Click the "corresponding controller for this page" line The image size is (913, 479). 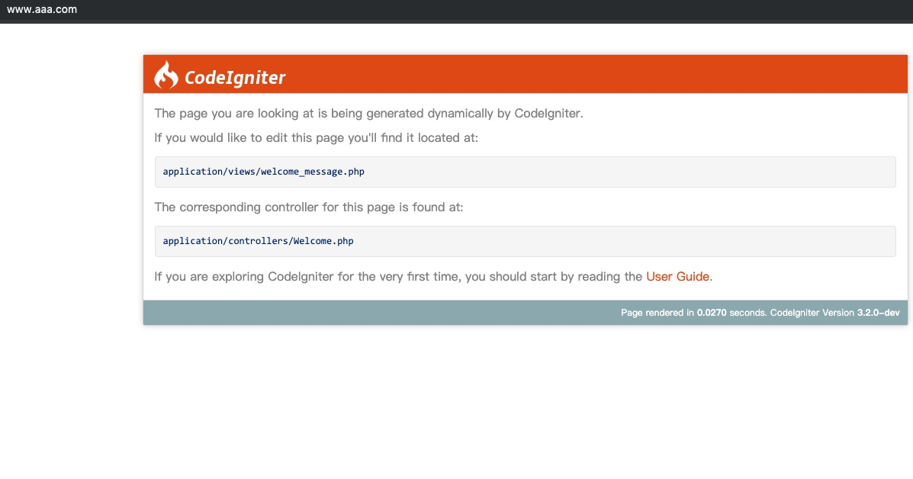pos(309,207)
